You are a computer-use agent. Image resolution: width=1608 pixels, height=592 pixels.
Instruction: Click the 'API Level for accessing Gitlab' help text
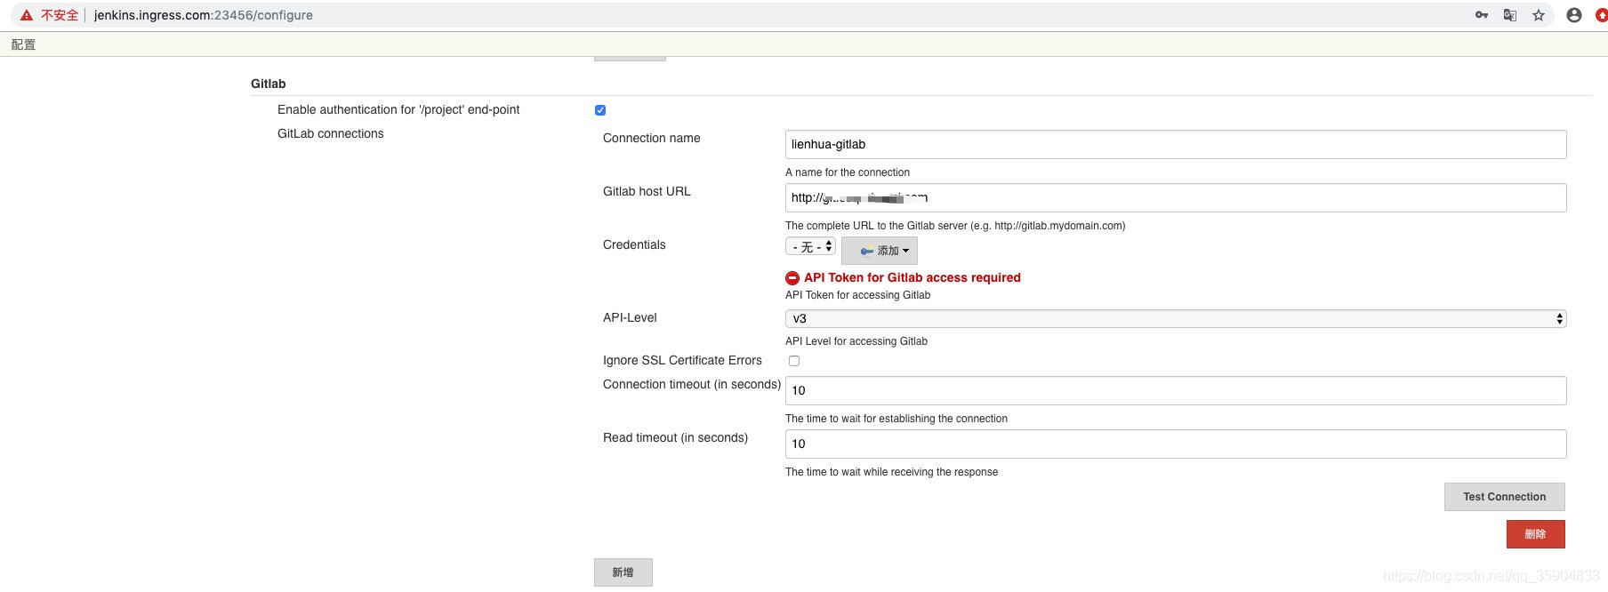pos(856,341)
